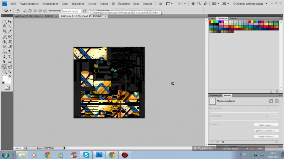This screenshot has height=159, width=284.
Task: Switch to the Коррекция tab
Action: 215,95
